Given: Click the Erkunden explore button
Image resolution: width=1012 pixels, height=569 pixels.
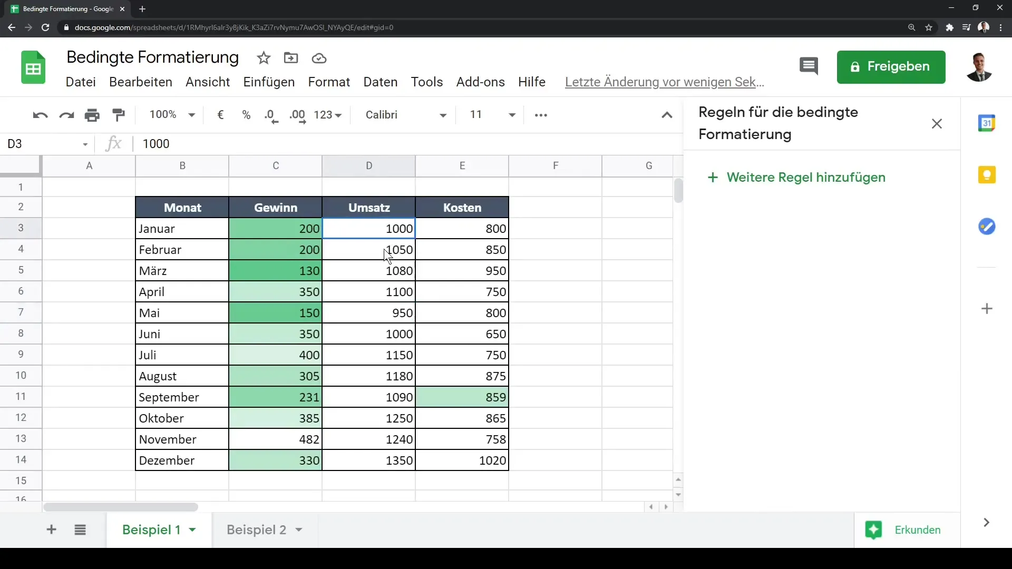Looking at the screenshot, I should point(903,529).
